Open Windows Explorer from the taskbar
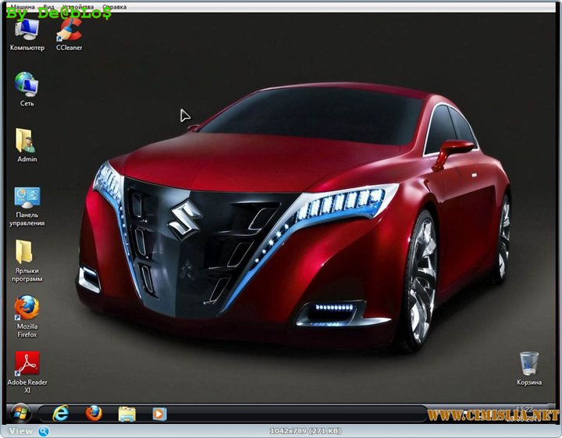This screenshot has width=562, height=438. (x=127, y=413)
